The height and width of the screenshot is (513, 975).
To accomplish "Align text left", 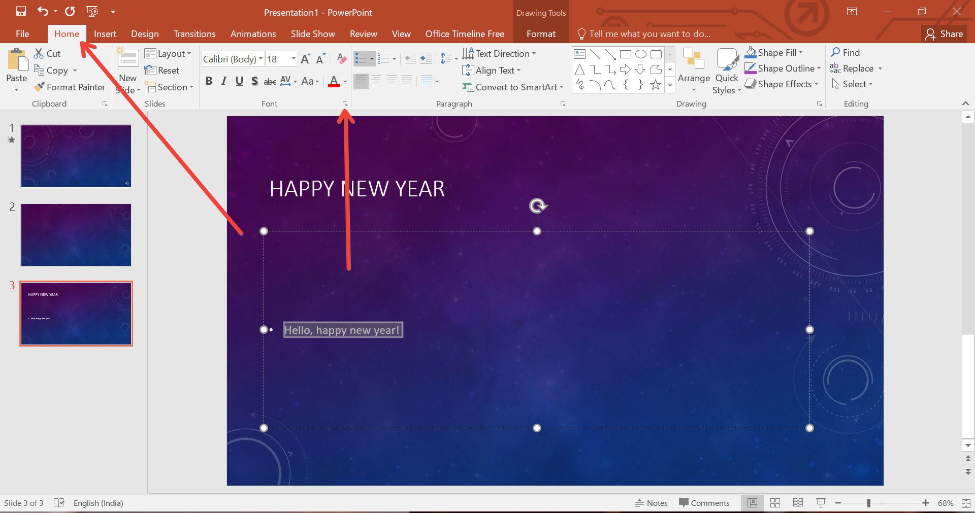I will [361, 81].
